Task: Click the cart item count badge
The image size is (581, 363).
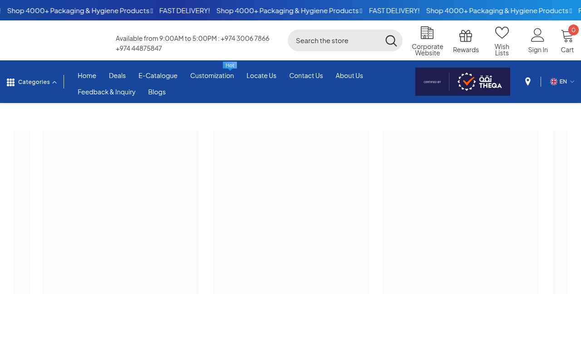Action: [573, 30]
